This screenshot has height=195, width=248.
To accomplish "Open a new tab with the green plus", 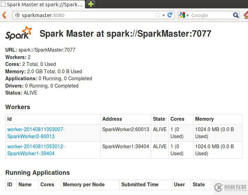I will (91, 4).
